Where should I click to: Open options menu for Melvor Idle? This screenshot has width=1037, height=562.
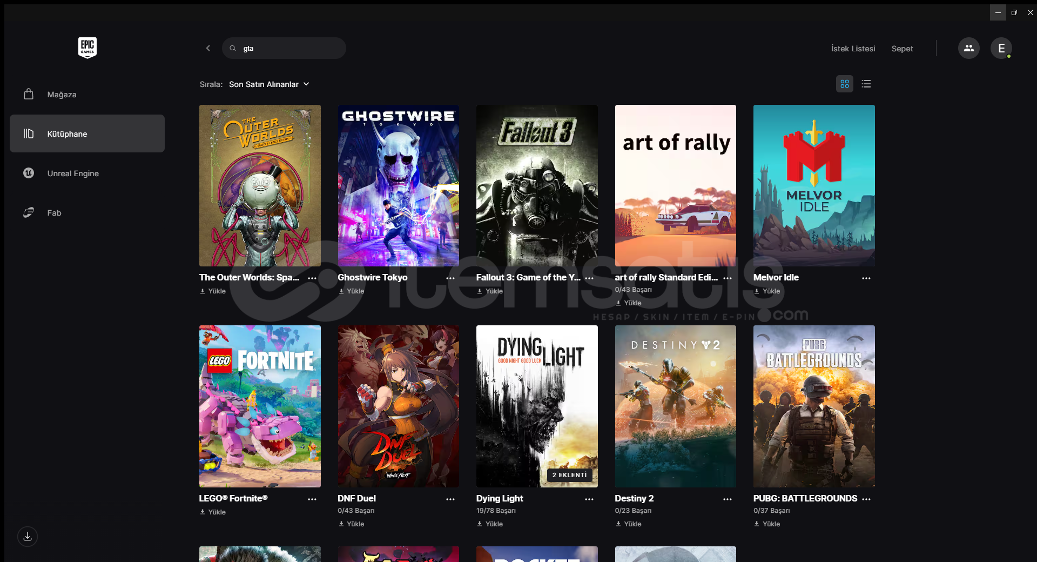[x=866, y=278]
